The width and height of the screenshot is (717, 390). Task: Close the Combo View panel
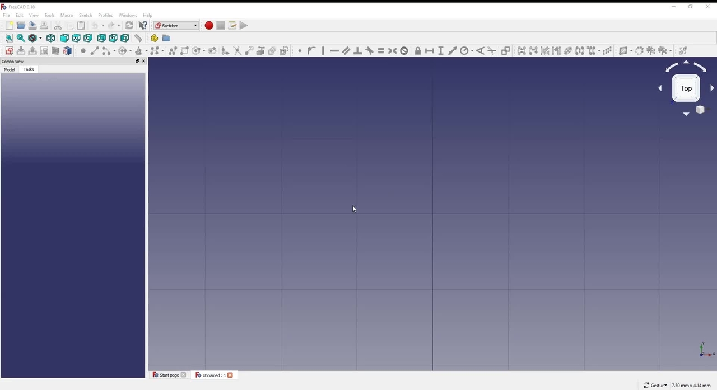pyautogui.click(x=143, y=61)
